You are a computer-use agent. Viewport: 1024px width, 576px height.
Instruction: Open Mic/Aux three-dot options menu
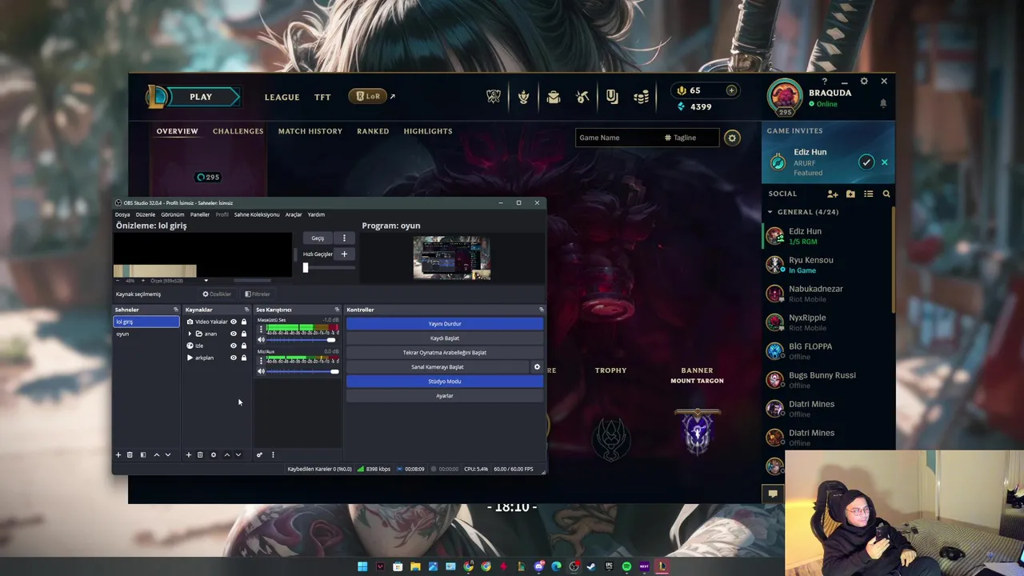[x=261, y=361]
